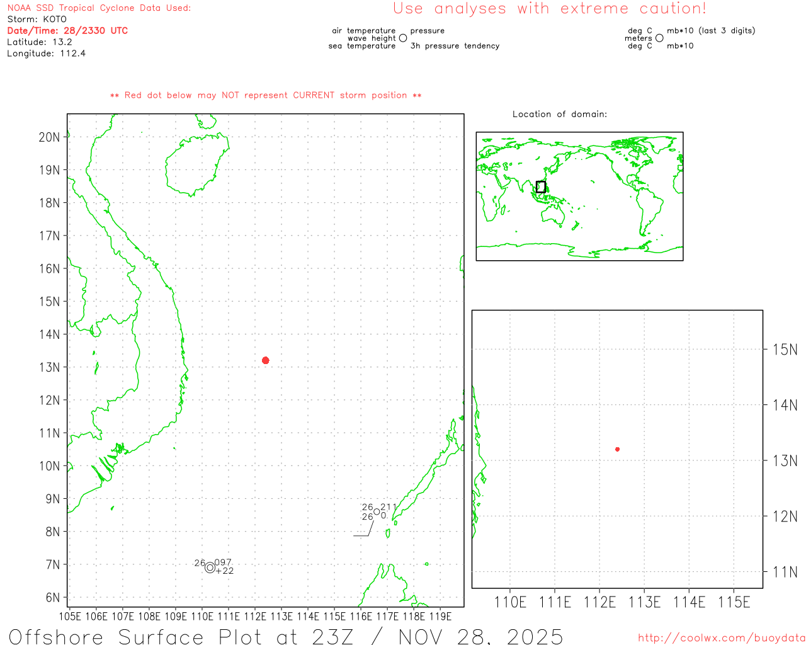Viewport: 806px width, 645px height.
Task: Click the red storm position dot on main map
Action: tap(265, 360)
